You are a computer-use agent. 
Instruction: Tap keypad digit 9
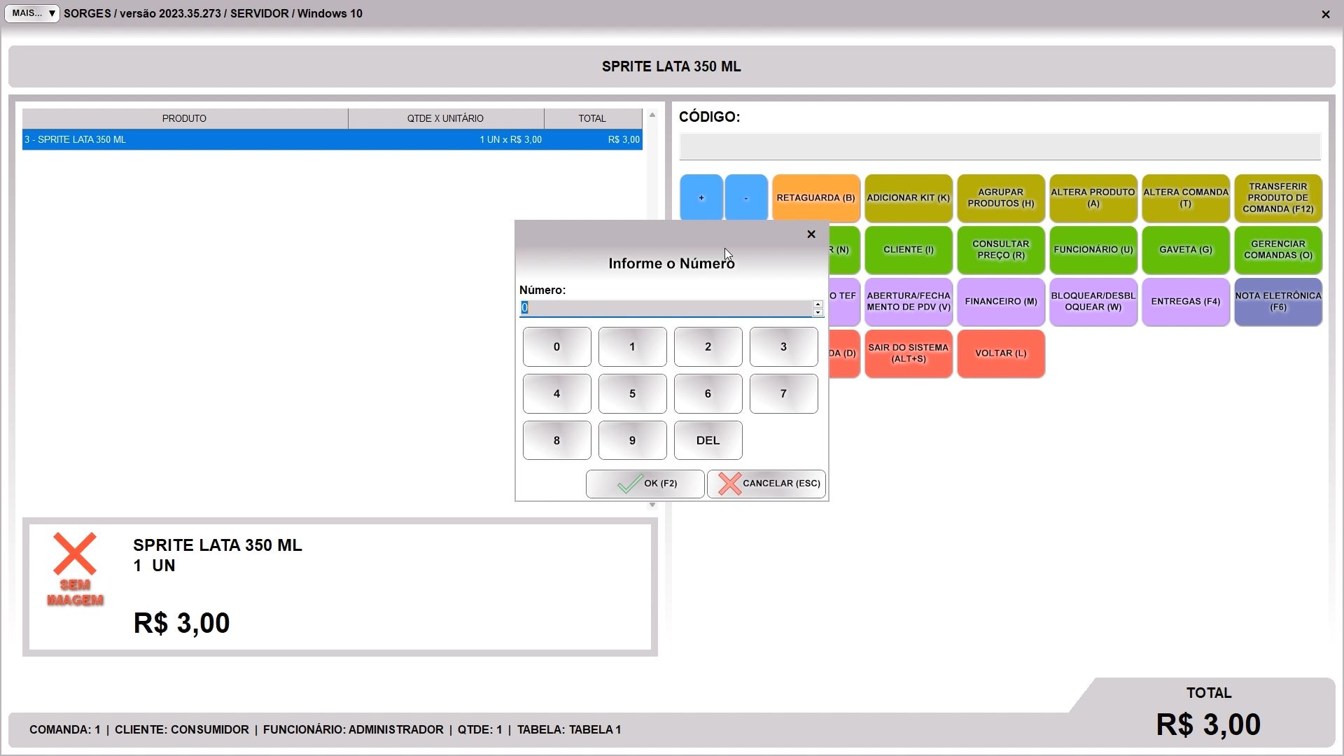(632, 440)
